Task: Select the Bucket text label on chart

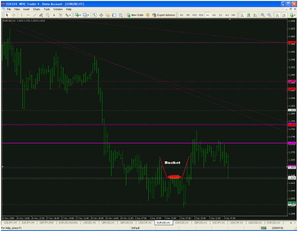Action: (x=173, y=162)
